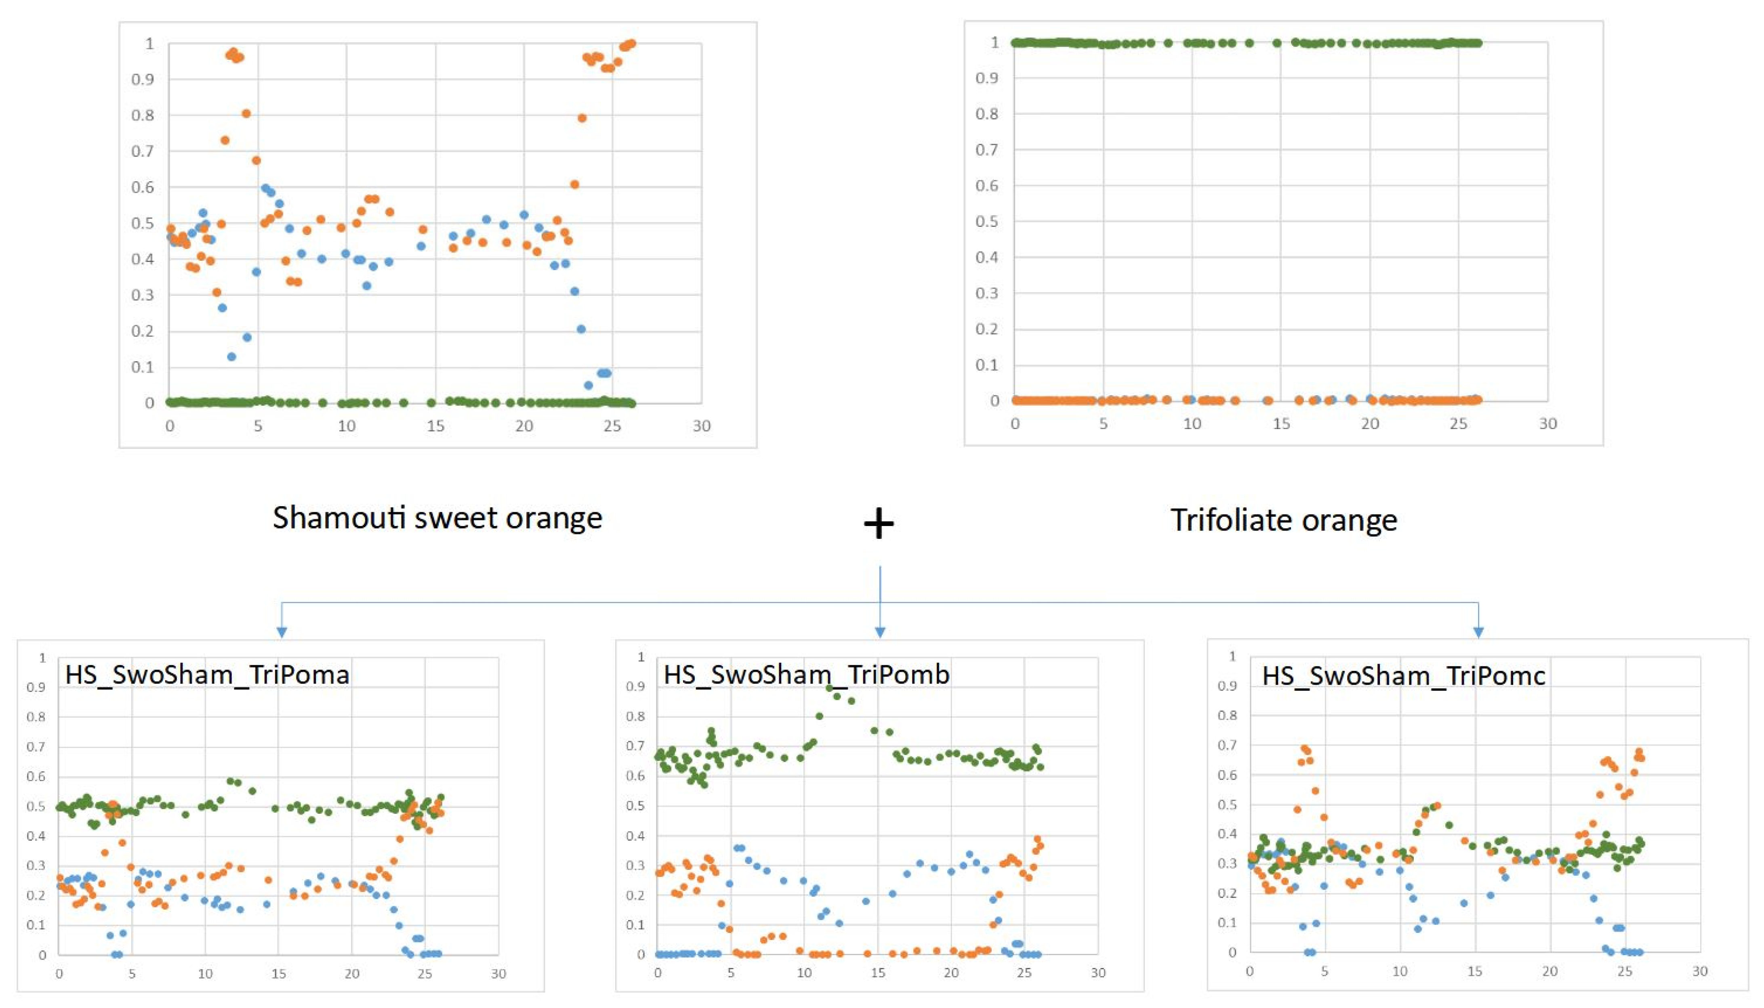Image resolution: width=1764 pixels, height=1008 pixels.
Task: Click x-axis label 0 in HS_SwoSham_TriPoma chart
Action: (x=59, y=973)
